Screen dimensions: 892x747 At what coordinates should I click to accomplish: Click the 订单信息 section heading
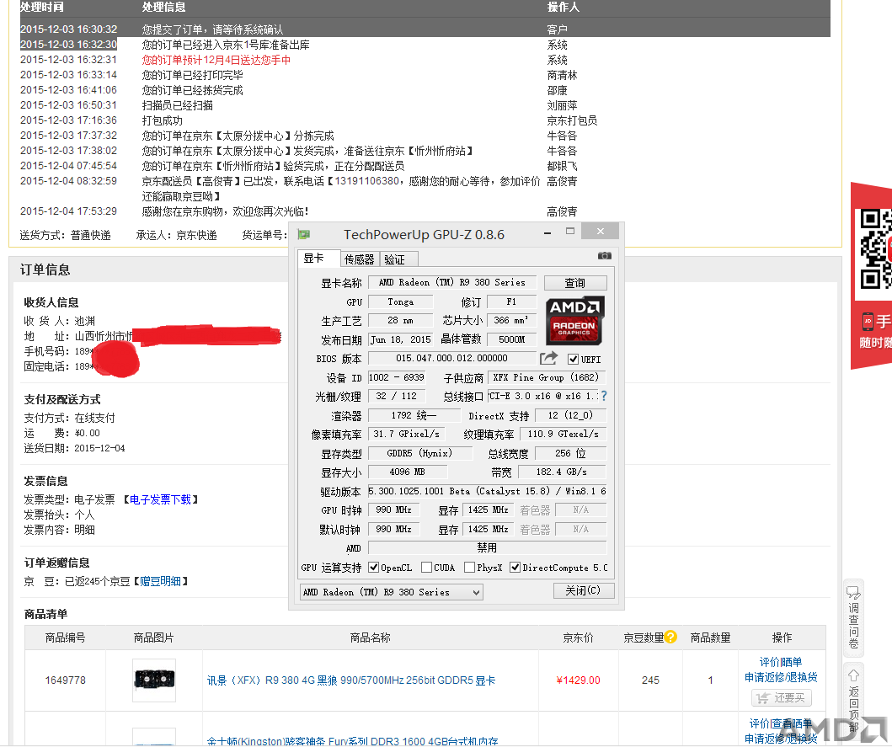point(45,269)
